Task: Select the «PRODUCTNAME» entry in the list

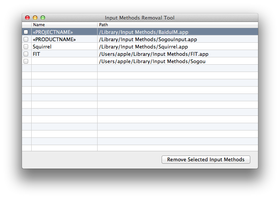Action: [54, 39]
